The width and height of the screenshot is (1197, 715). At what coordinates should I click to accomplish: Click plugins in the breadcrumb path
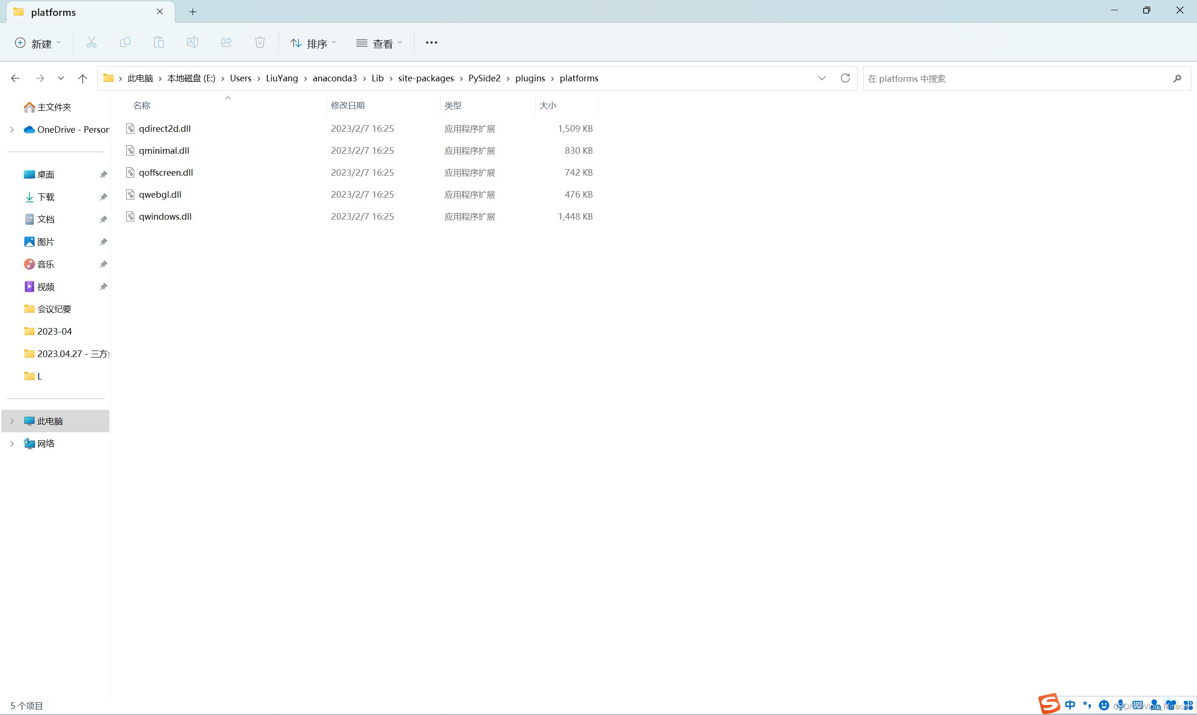530,78
